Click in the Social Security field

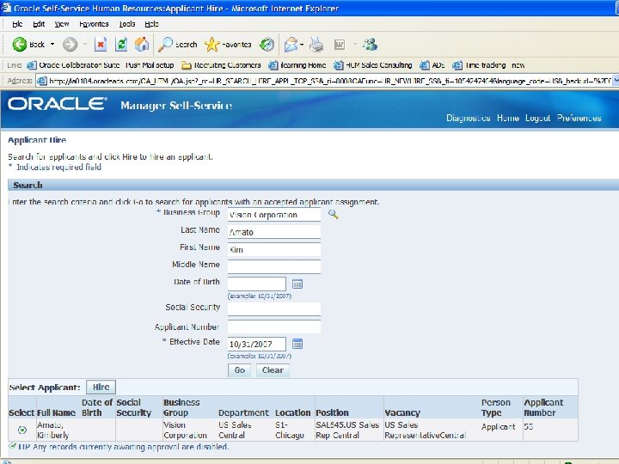click(x=274, y=309)
